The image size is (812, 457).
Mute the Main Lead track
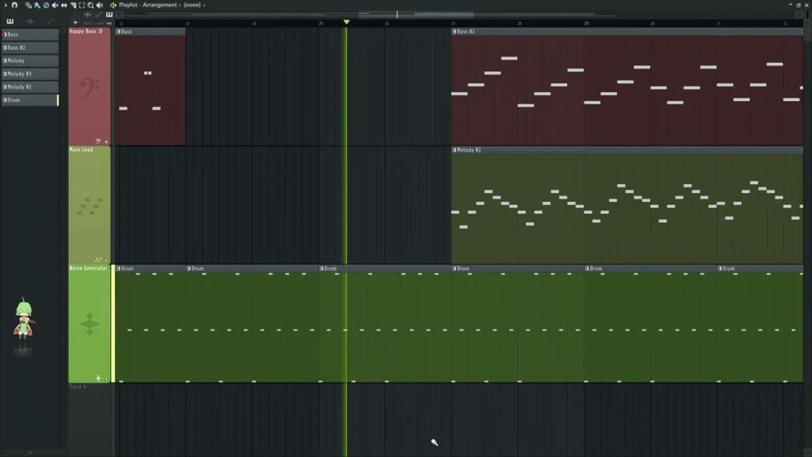106,260
